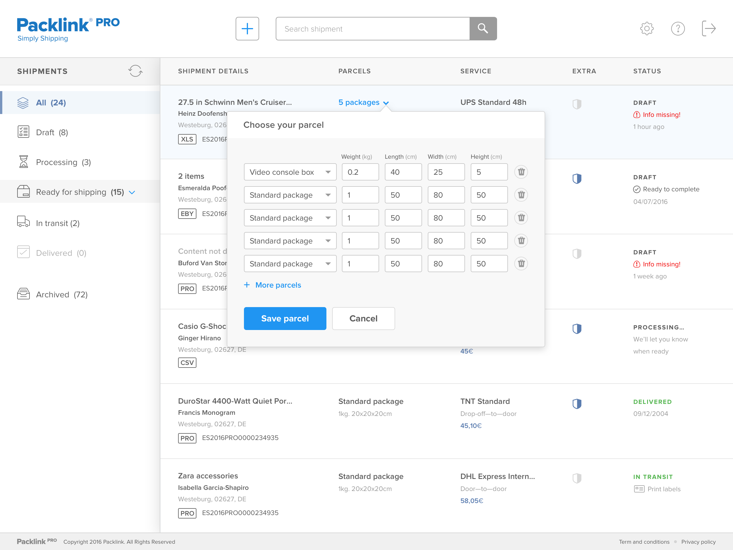Open the Video console box parcel dropdown

tap(290, 172)
